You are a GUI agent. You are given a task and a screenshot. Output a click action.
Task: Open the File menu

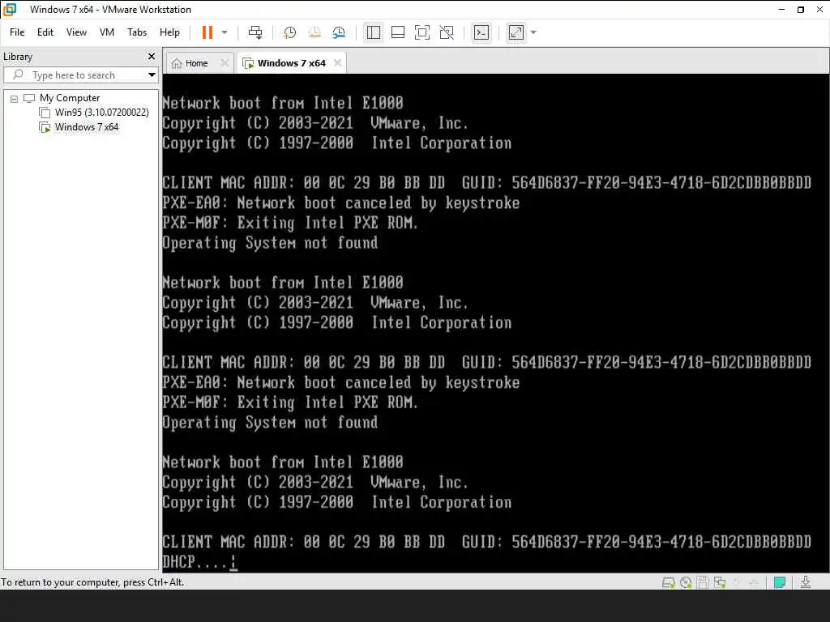click(x=17, y=32)
